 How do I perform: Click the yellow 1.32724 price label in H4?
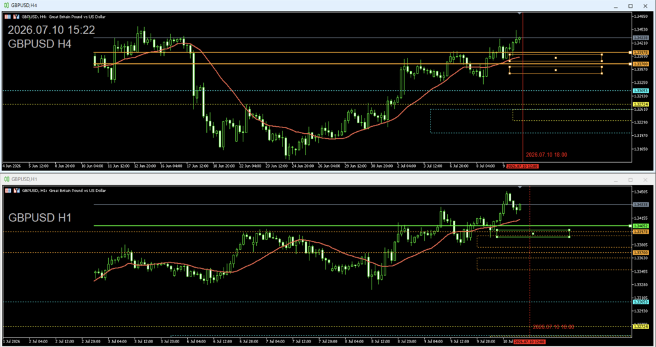coord(641,104)
